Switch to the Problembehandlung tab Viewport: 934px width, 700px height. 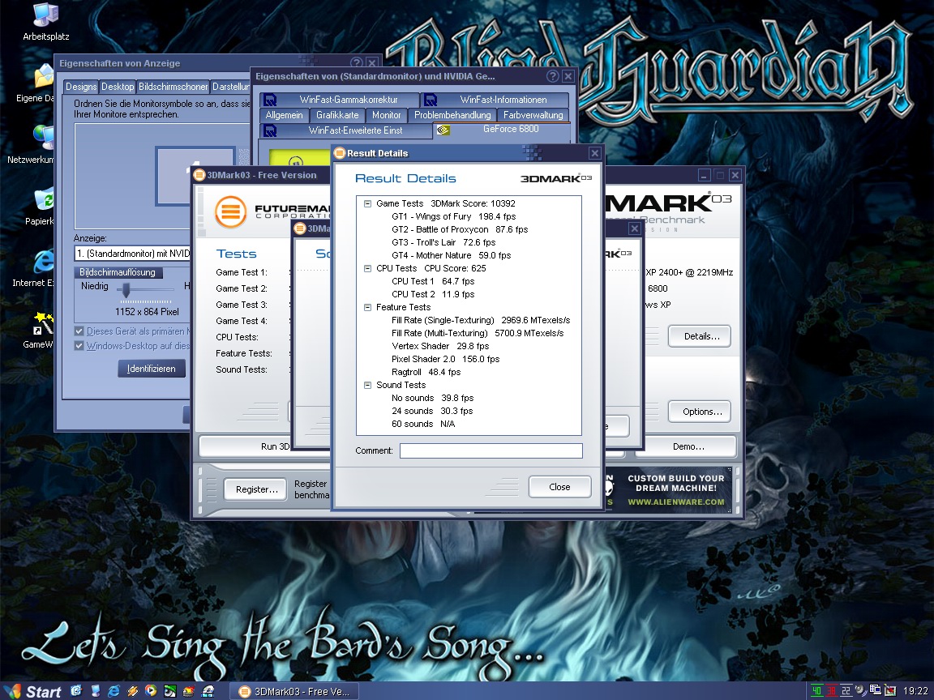click(452, 115)
